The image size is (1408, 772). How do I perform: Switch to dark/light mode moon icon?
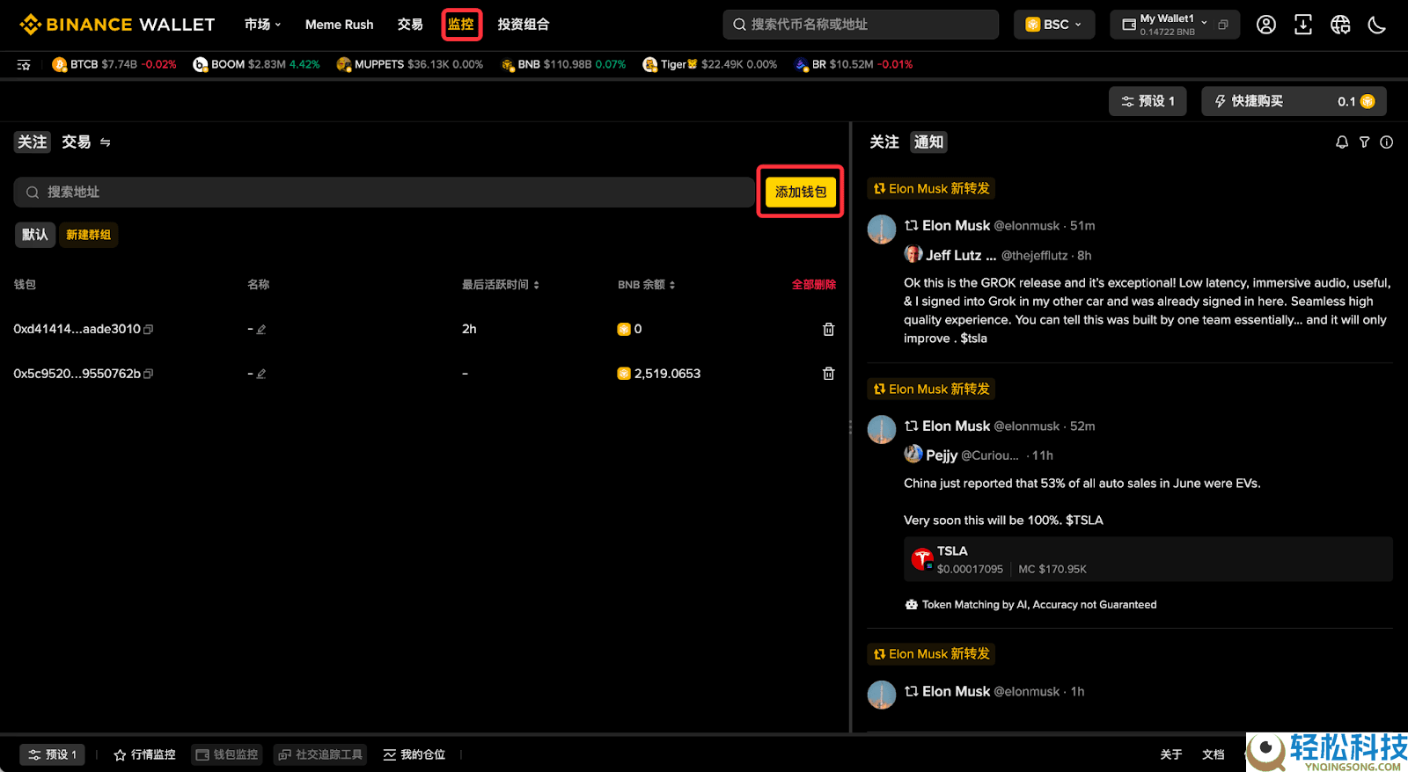point(1377,25)
